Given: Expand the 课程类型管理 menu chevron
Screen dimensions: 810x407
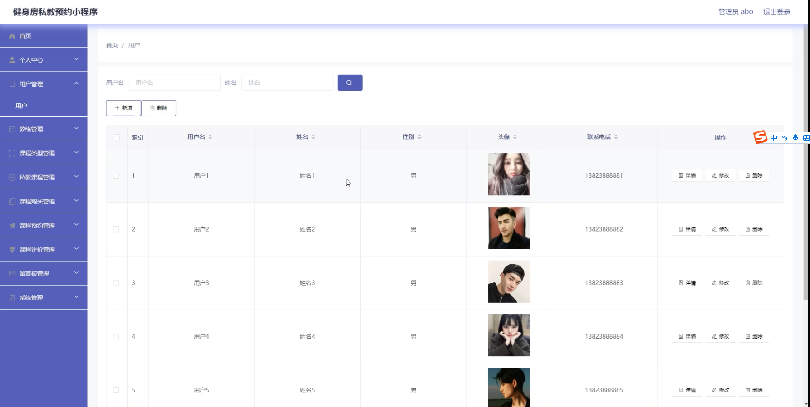Looking at the screenshot, I should [x=76, y=153].
